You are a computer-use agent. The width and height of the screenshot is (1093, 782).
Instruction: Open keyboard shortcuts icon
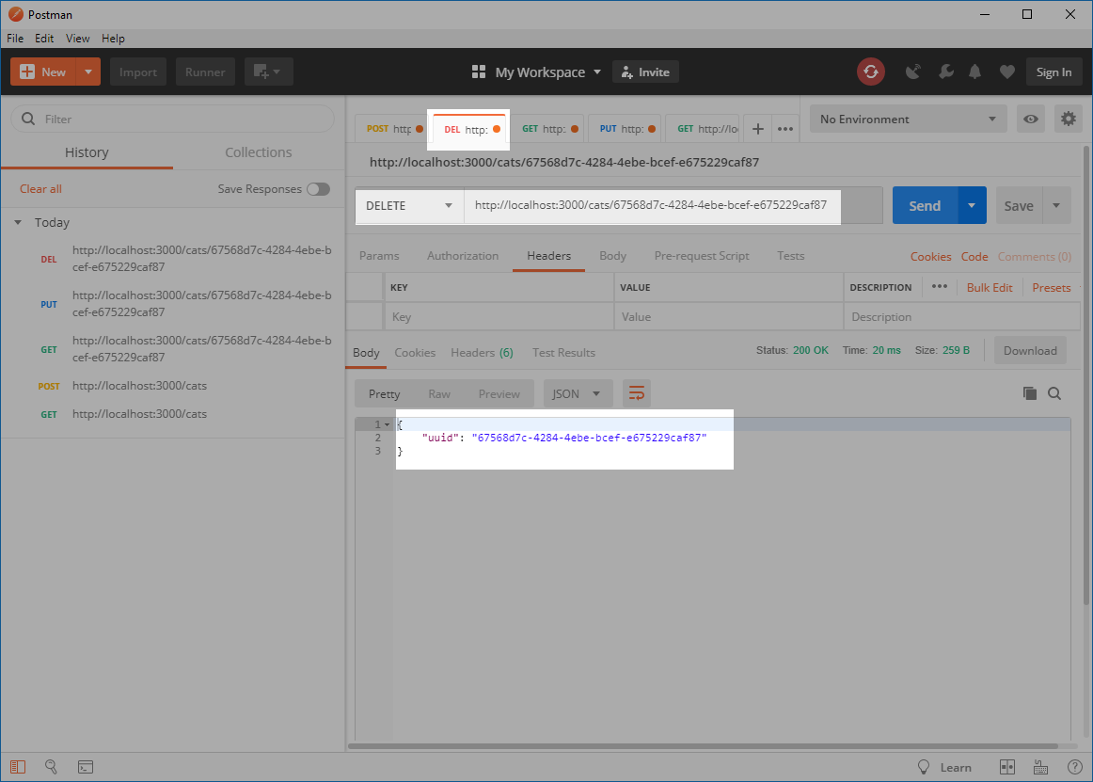click(1040, 767)
